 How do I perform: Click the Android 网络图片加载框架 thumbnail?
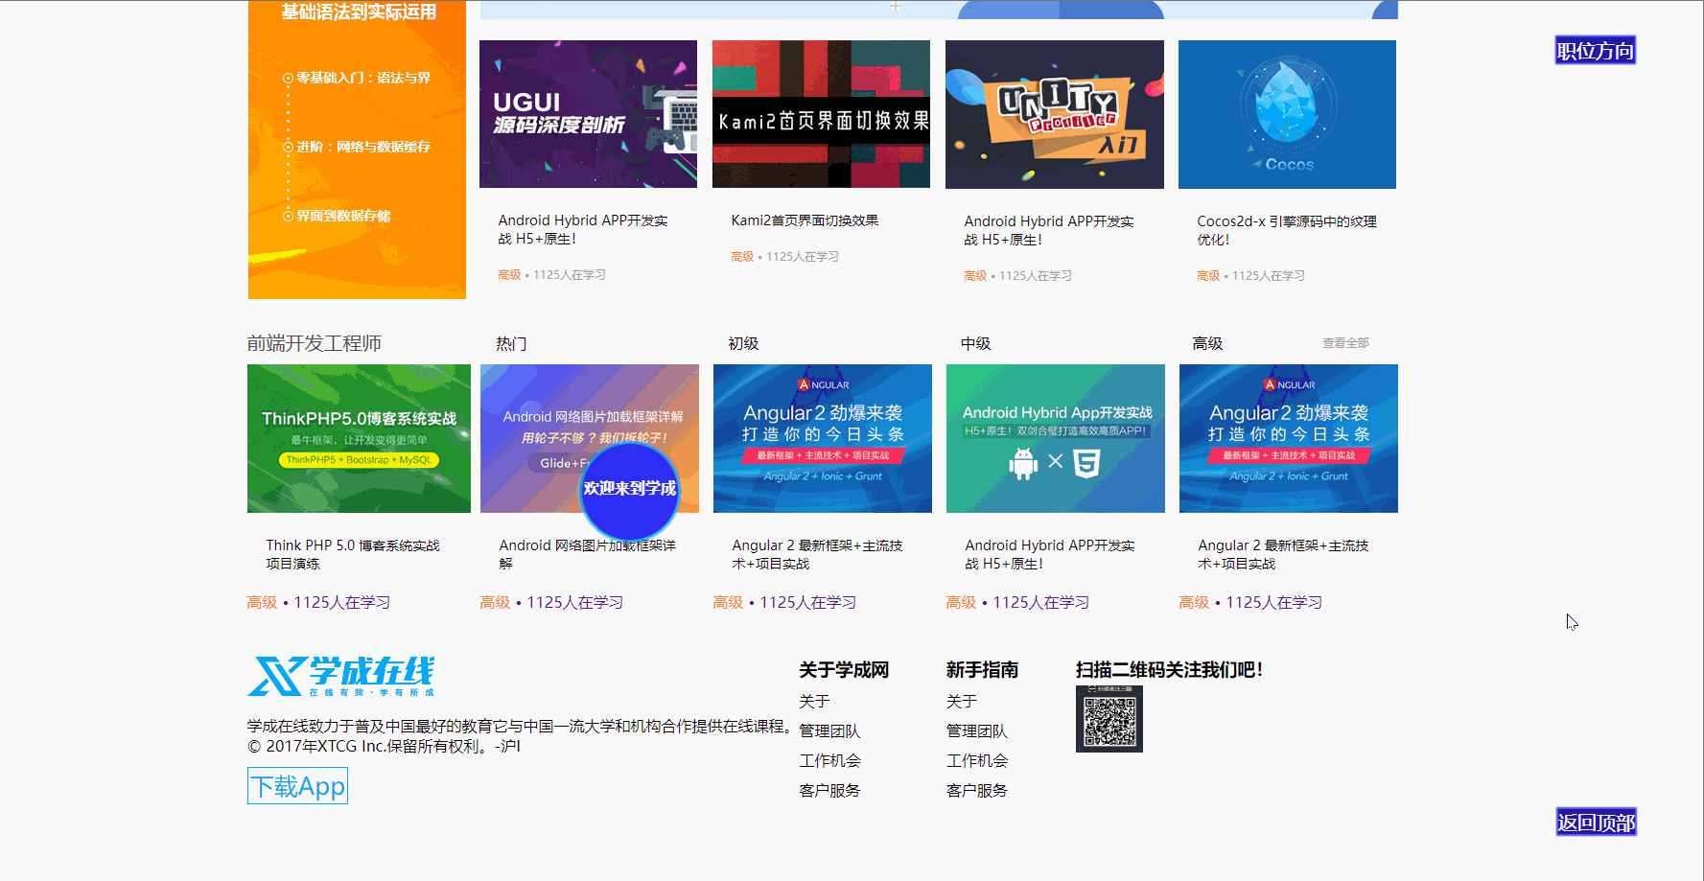[590, 438]
